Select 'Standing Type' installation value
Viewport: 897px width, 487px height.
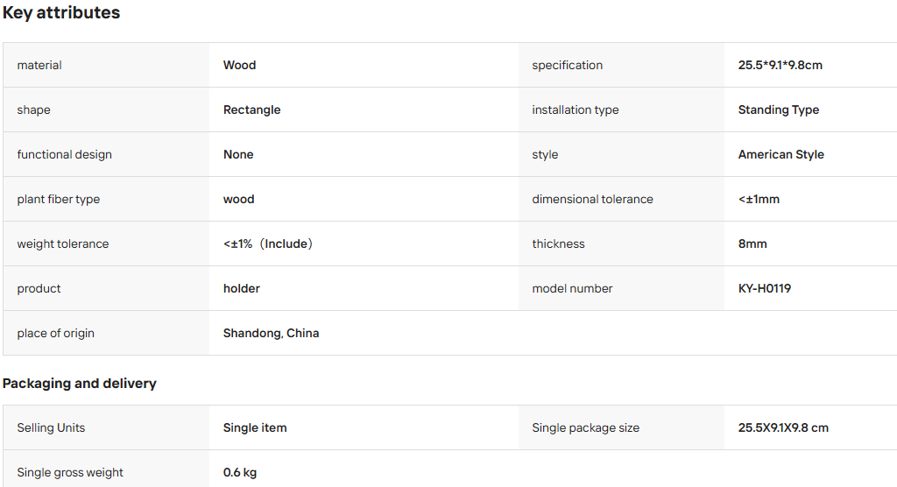(778, 109)
